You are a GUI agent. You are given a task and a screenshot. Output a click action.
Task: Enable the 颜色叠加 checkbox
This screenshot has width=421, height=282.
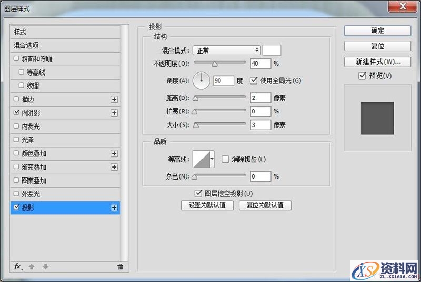click(x=16, y=153)
